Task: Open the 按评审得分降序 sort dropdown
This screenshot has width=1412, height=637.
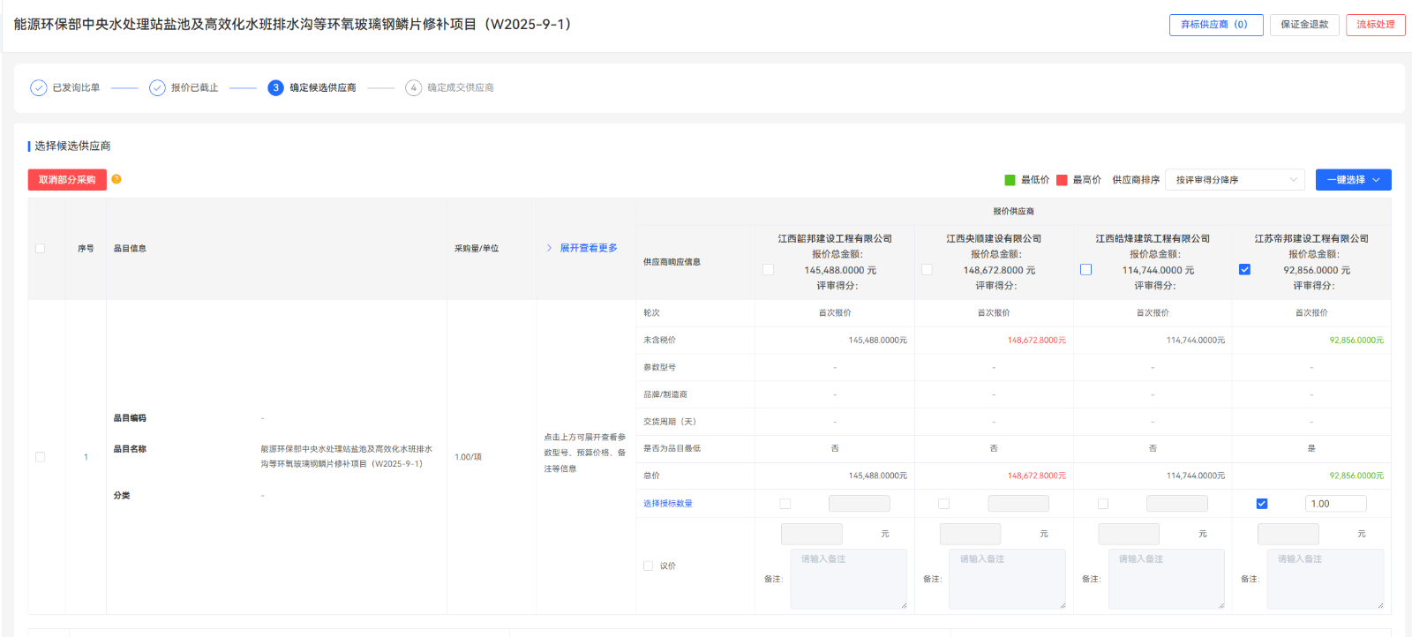Action: [x=1235, y=180]
